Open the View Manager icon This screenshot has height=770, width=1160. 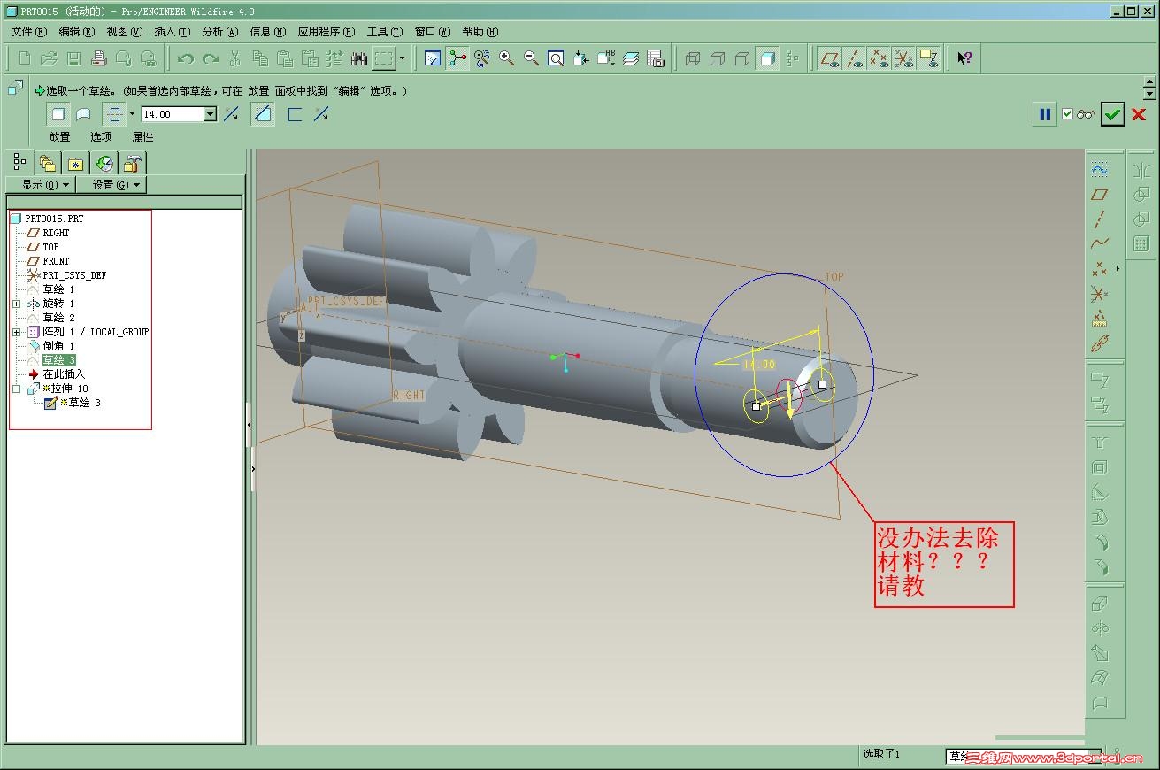click(x=656, y=58)
